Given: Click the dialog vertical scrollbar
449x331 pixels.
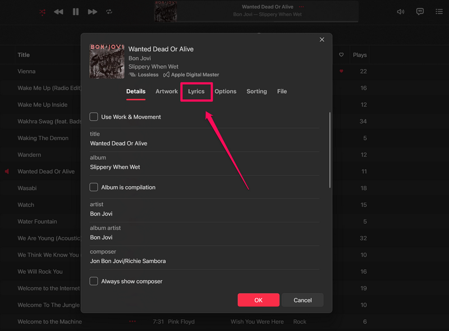Looking at the screenshot, I should pos(329,150).
